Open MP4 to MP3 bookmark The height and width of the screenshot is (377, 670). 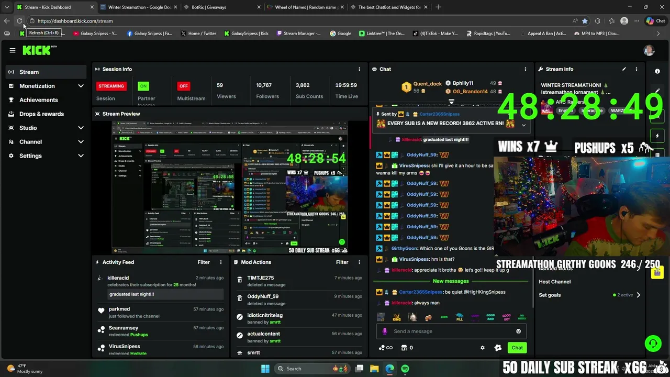click(597, 33)
